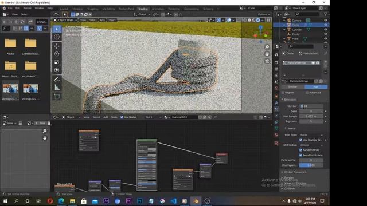This screenshot has height=206, width=367.
Task: Open the Emit From Faces dropdown
Action: [311, 135]
